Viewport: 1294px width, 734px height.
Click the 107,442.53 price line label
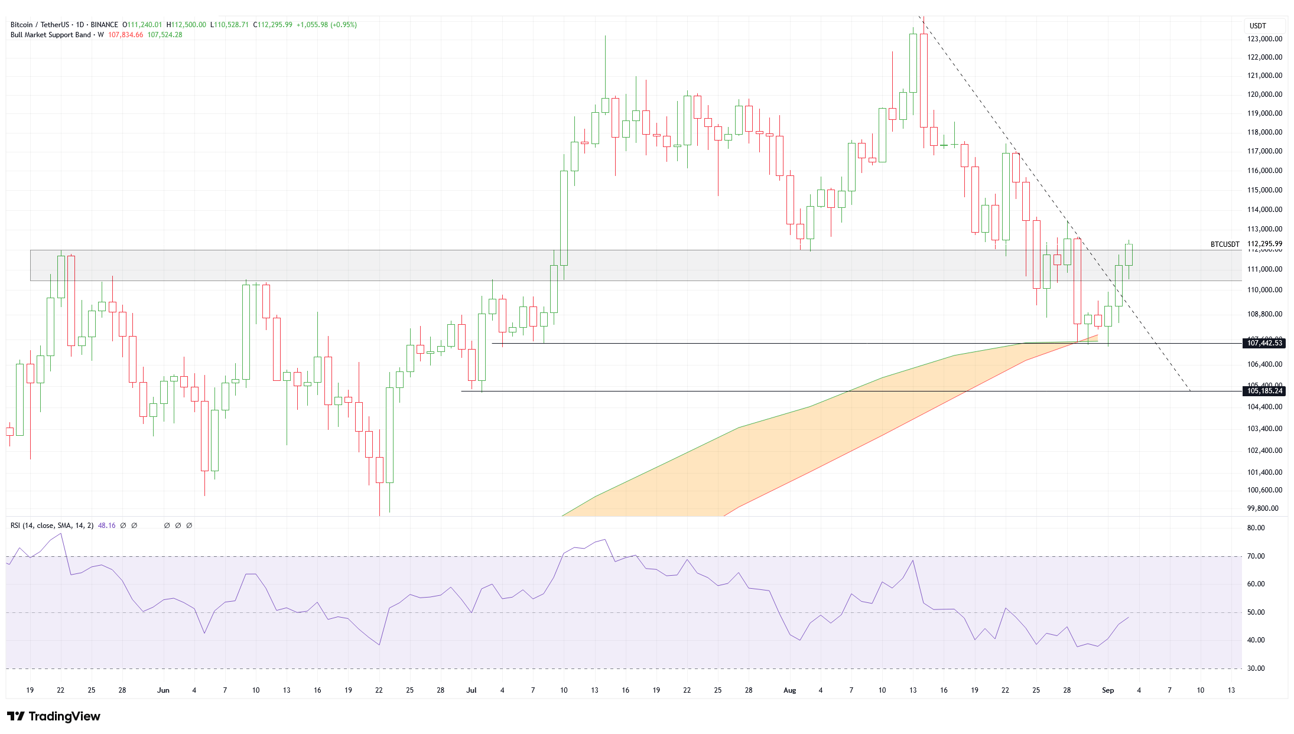(1264, 343)
